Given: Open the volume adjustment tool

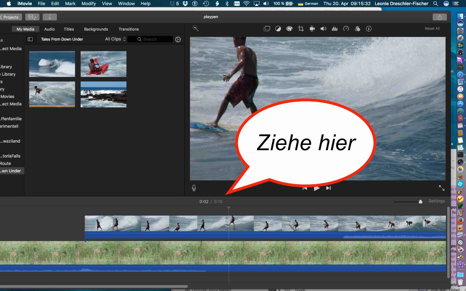Looking at the screenshot, I should (x=323, y=29).
